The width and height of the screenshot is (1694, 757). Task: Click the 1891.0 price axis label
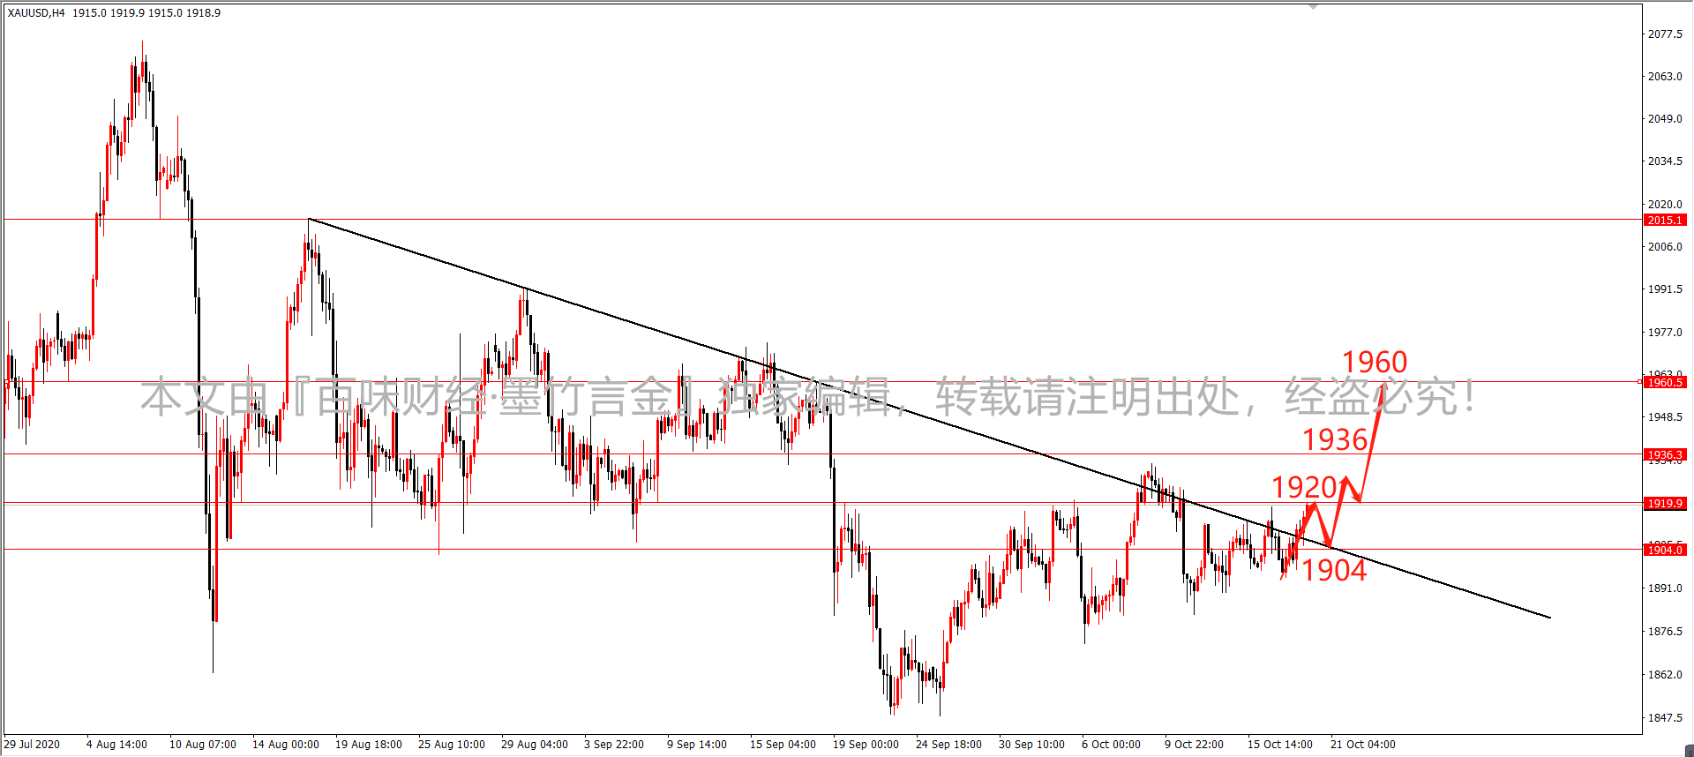(x=1665, y=588)
